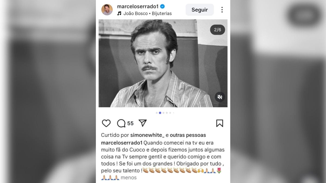Screen dimensions: 326x183
Task: Collapse caption by clicking menos
Action: point(128,178)
